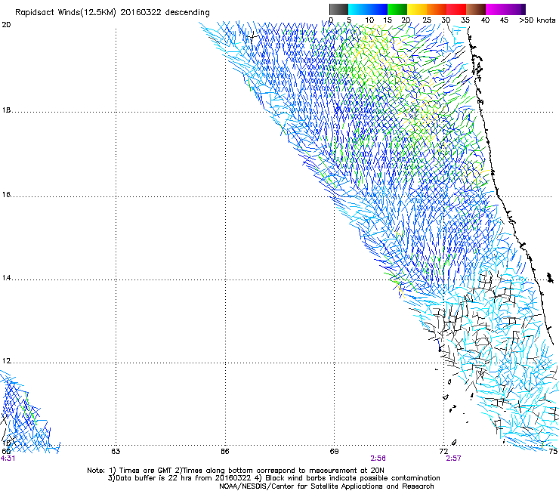The height and width of the screenshot is (491, 559).
Task: Click the cyan 5-10 knots legend color
Action: click(358, 9)
